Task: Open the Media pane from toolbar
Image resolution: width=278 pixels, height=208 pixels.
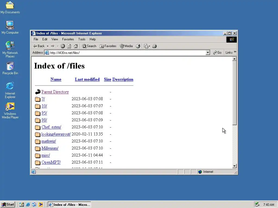Action: 126,46
